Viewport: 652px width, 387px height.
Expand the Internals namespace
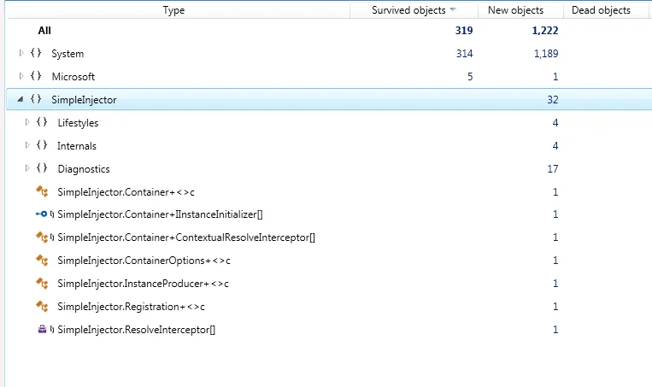[x=27, y=145]
